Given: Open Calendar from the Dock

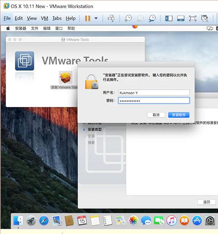Looking at the screenshot, I should pyautogui.click(x=82, y=220).
